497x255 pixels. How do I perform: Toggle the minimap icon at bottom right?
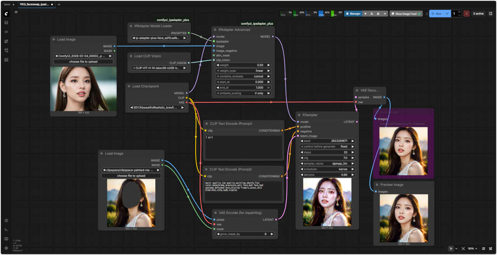click(x=483, y=248)
